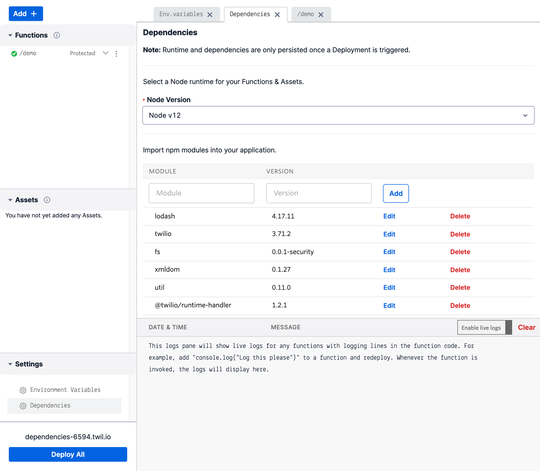Screen dimensions: 540x471
Task: Close the Env.variables tab
Action: (x=210, y=14)
